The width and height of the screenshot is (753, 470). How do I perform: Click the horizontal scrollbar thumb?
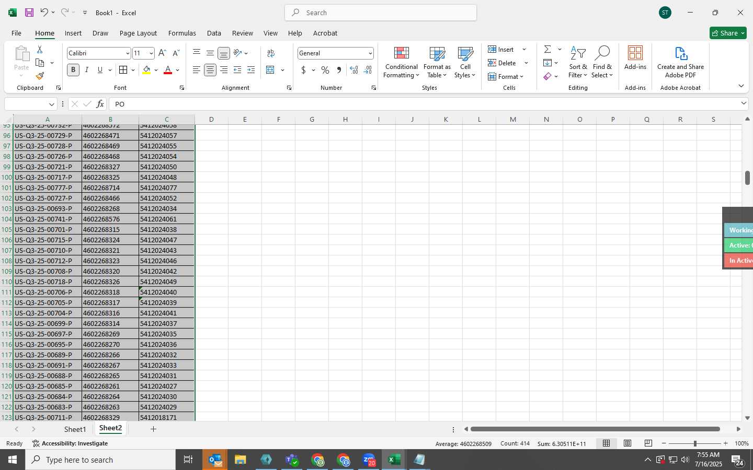tap(595, 429)
